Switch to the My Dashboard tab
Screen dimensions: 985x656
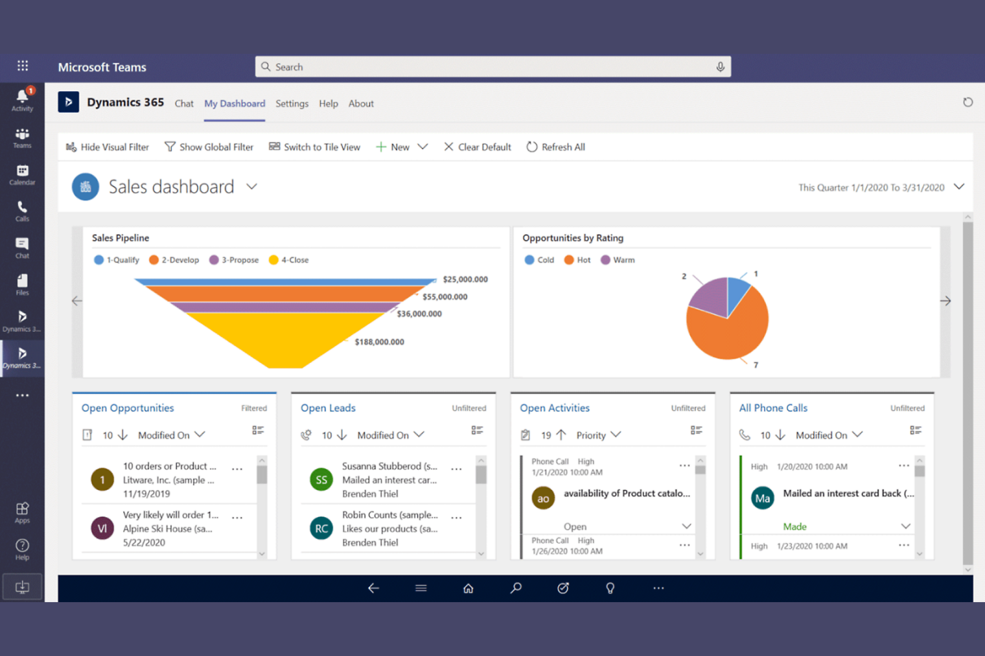click(234, 104)
